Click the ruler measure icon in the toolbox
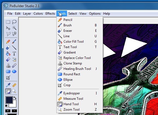158x115 pixels. click(14, 85)
